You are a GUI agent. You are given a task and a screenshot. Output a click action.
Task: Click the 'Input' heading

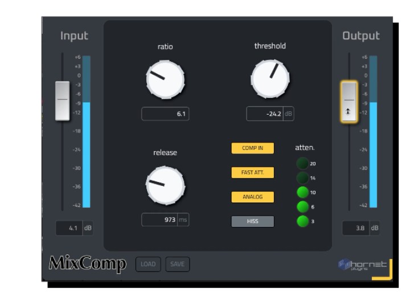coord(74,36)
